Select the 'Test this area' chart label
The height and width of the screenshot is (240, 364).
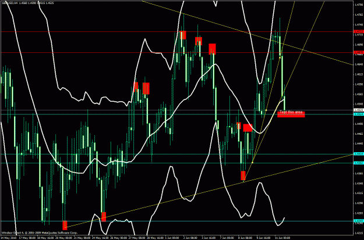pos(291,112)
